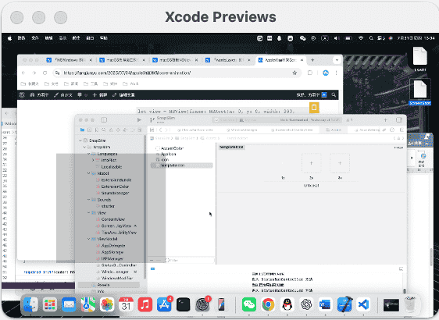Open Chrome tab search dropdown

point(337,60)
